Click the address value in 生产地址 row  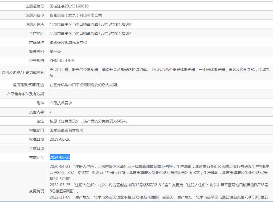click(91, 33)
